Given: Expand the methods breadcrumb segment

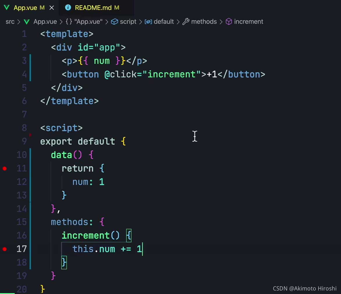Looking at the screenshot, I should (204, 22).
